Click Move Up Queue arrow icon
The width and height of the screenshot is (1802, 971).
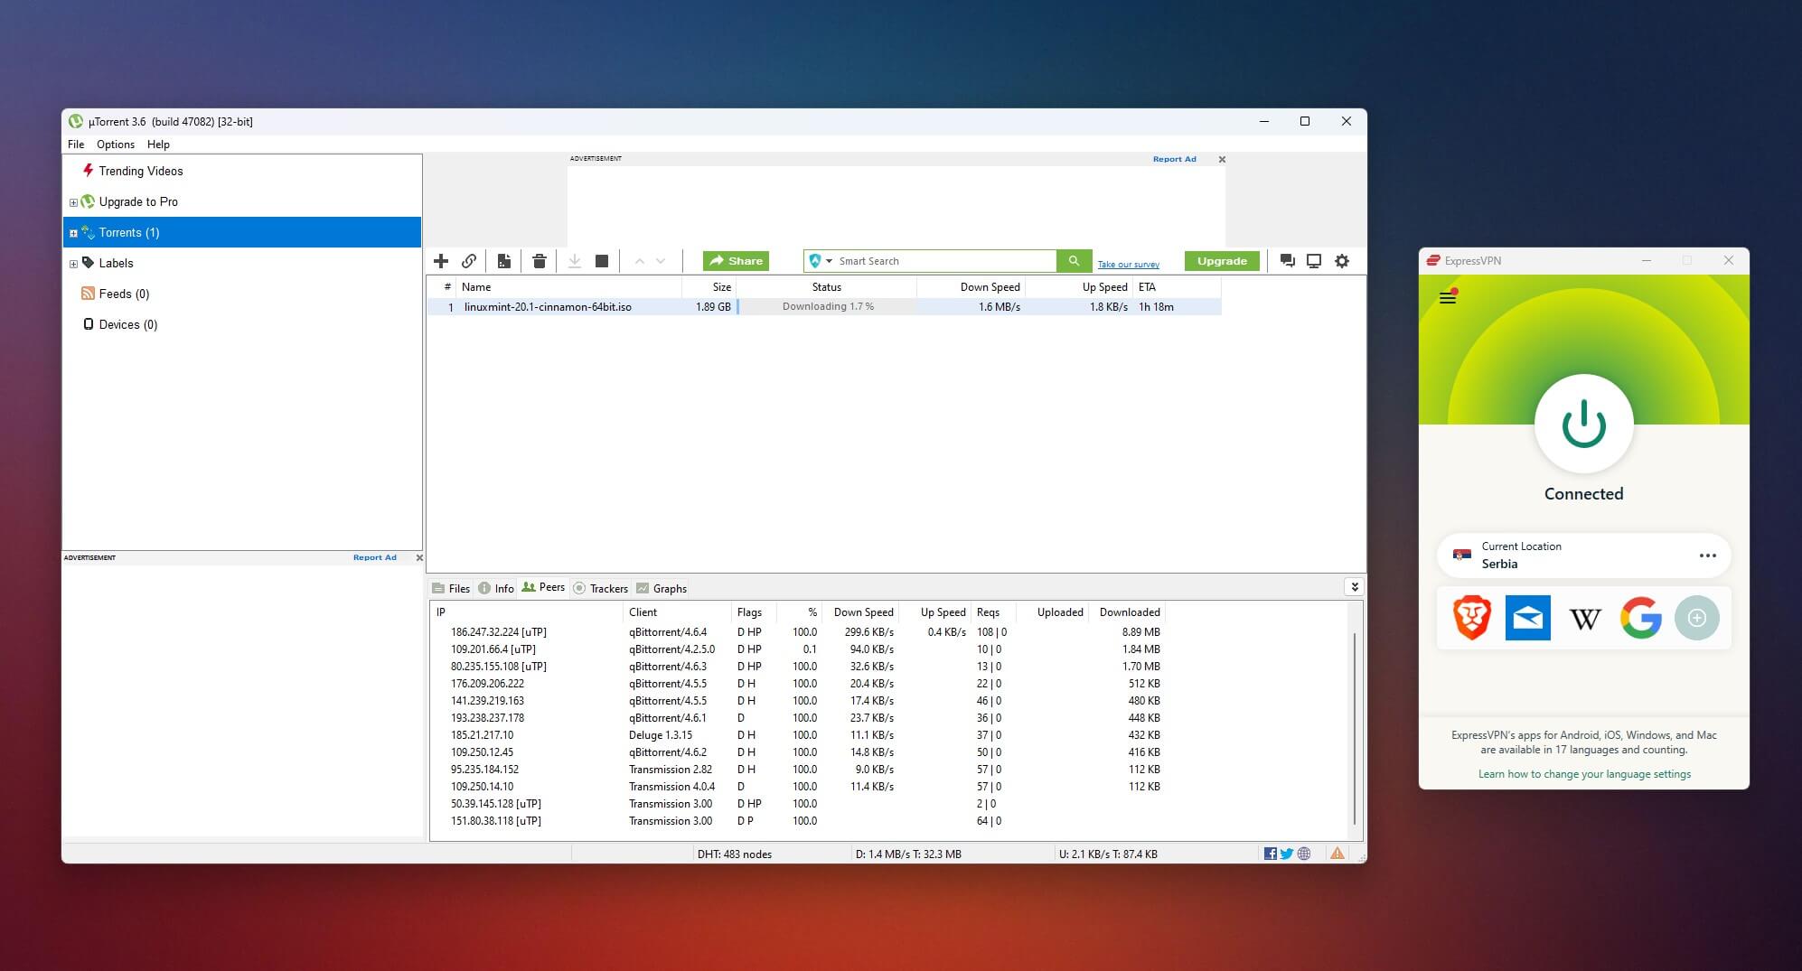640,261
